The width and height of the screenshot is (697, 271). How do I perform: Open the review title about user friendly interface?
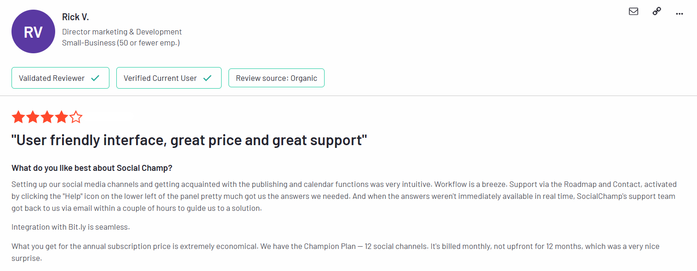(189, 140)
